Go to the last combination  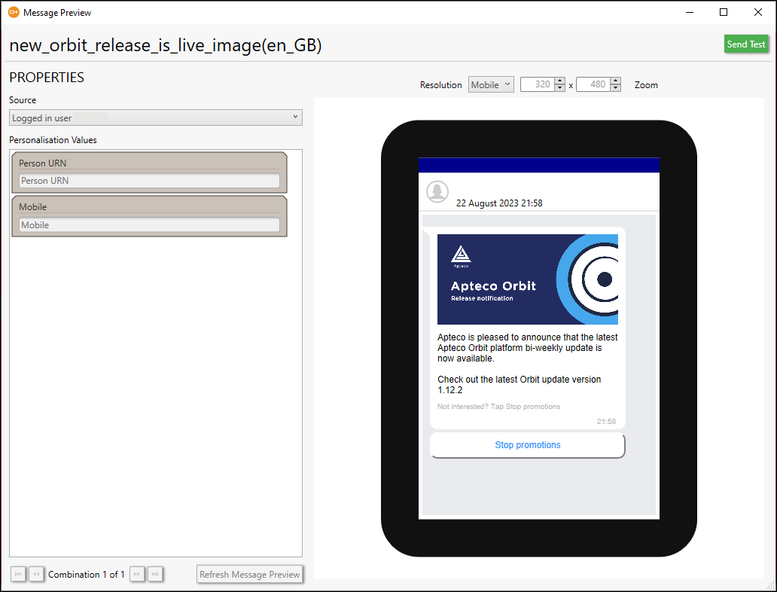(155, 574)
